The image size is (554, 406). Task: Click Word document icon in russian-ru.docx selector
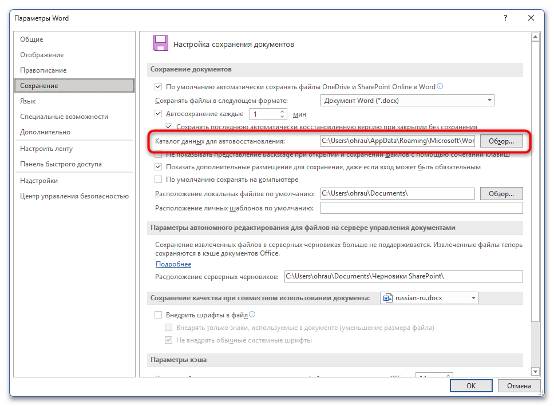388,298
